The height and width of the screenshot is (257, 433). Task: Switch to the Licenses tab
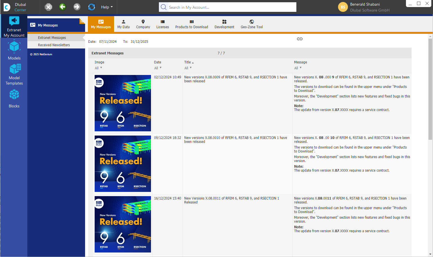(x=163, y=24)
